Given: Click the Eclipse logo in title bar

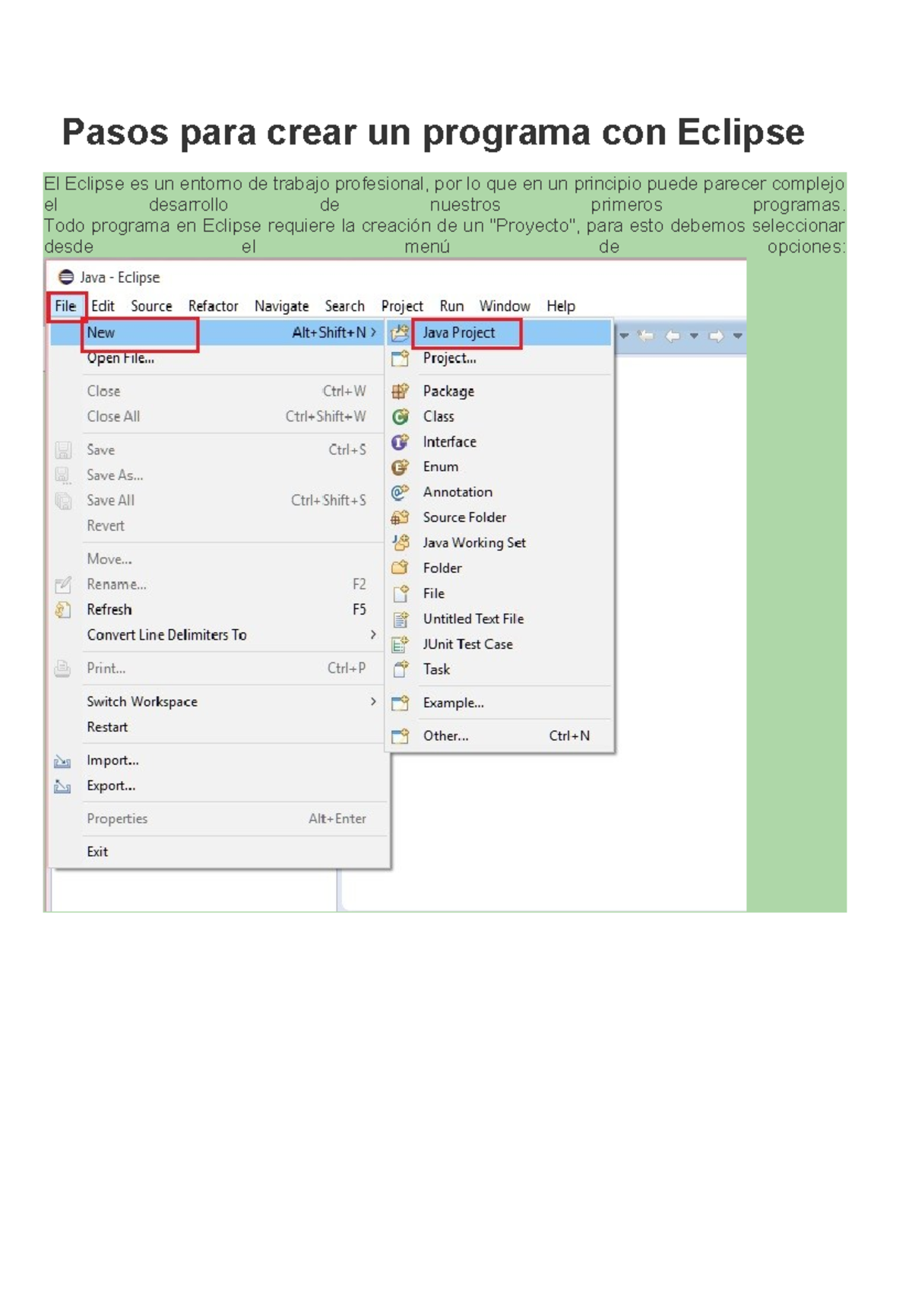Looking at the screenshot, I should coord(67,278).
